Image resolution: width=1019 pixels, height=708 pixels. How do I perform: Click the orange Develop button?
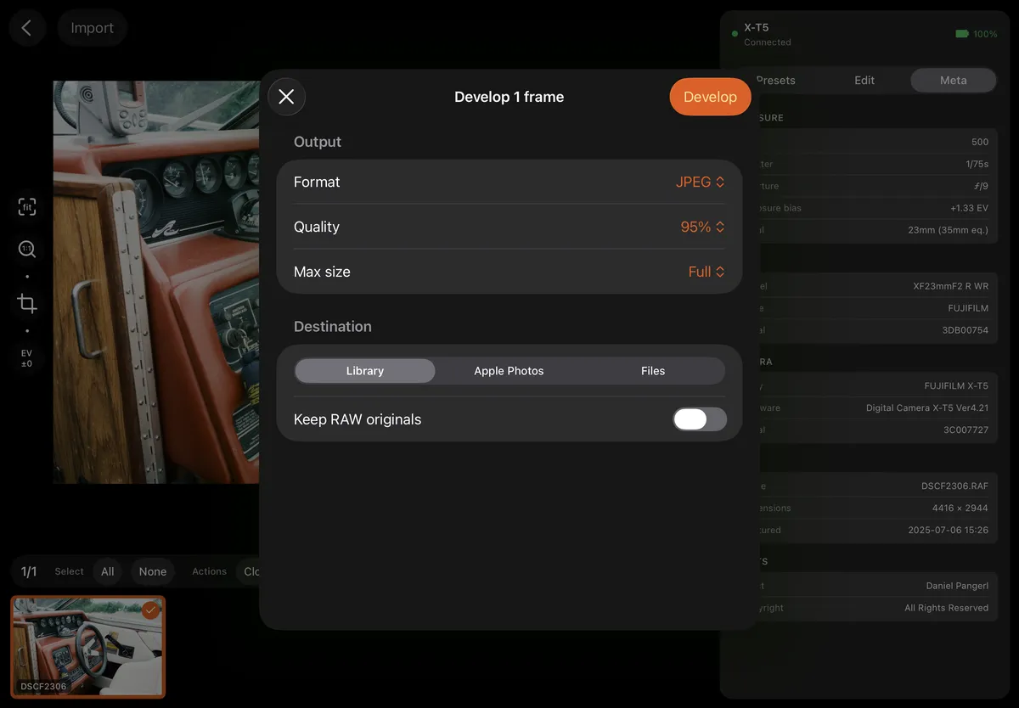[710, 97]
